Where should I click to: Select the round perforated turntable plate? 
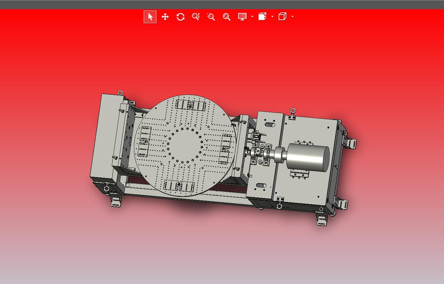click(x=185, y=146)
